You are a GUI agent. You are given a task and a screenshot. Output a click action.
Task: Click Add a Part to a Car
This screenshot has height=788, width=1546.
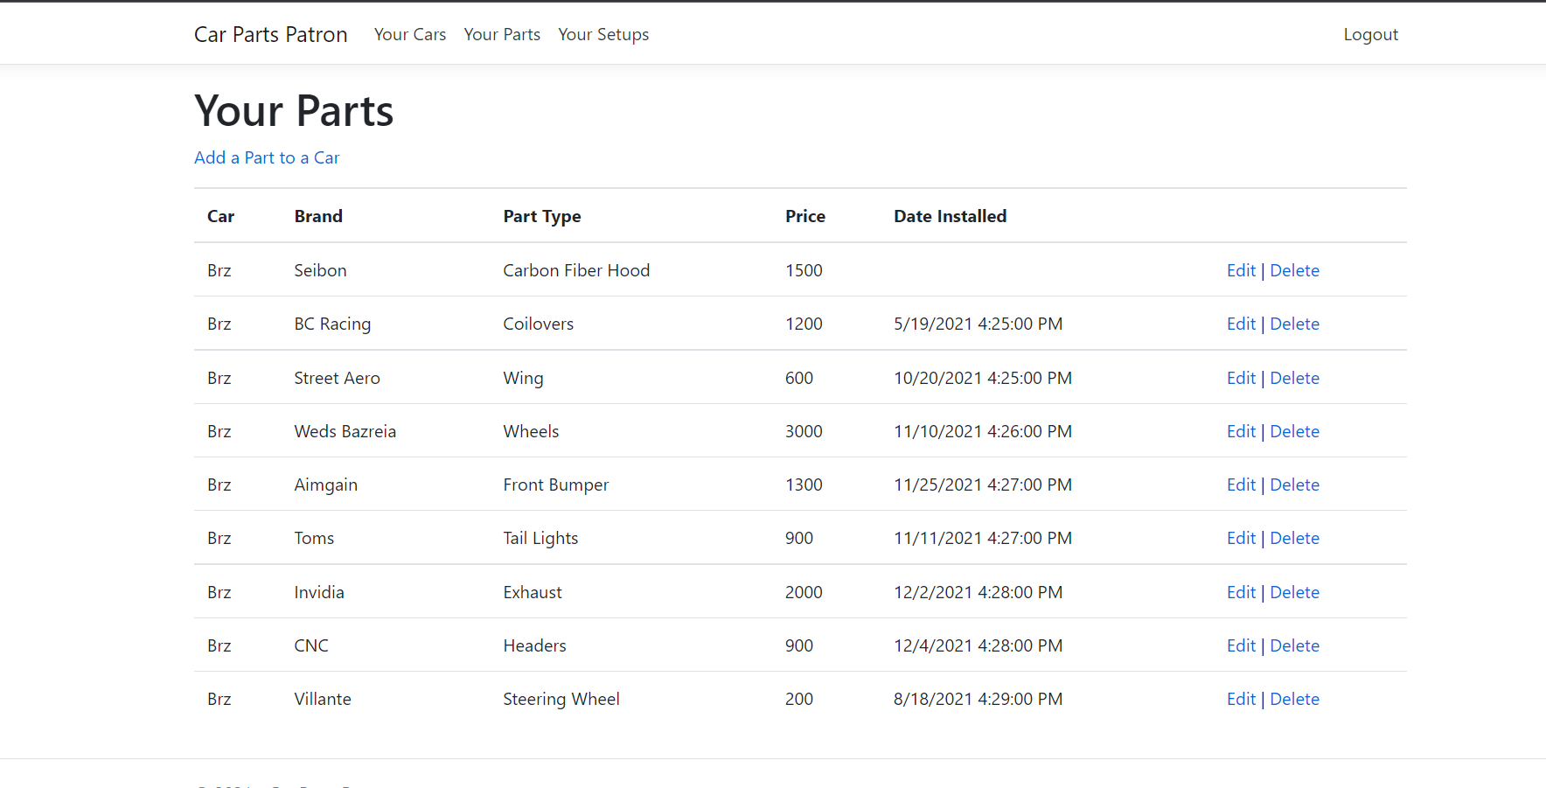click(267, 157)
